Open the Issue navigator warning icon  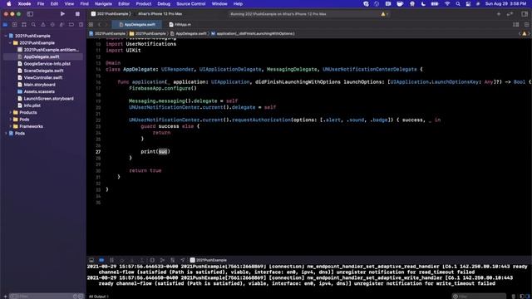(x=42, y=24)
